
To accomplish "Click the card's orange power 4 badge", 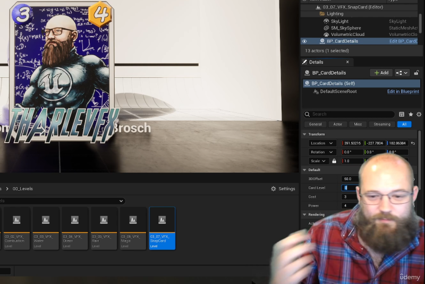I will coord(100,14).
